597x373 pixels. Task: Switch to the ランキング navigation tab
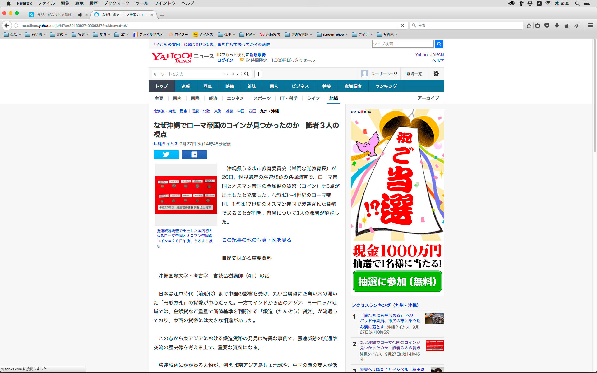[x=386, y=86]
